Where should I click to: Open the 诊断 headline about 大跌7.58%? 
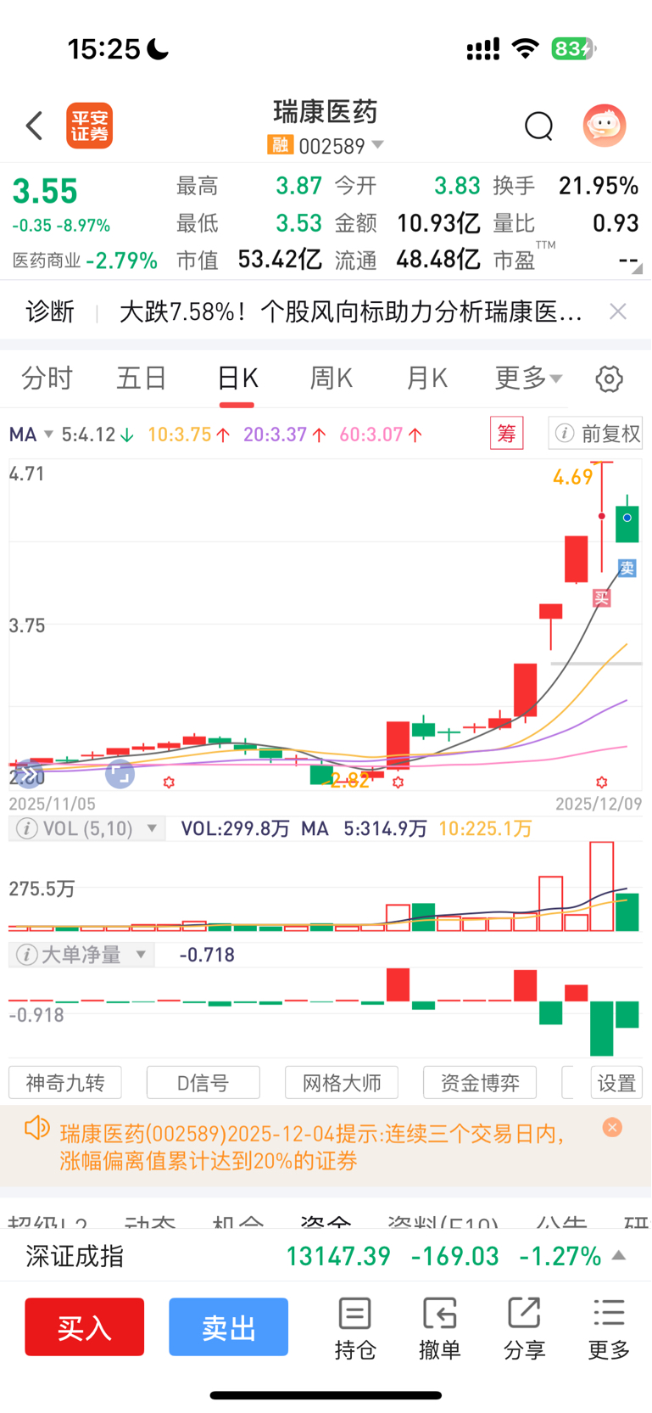(350, 311)
